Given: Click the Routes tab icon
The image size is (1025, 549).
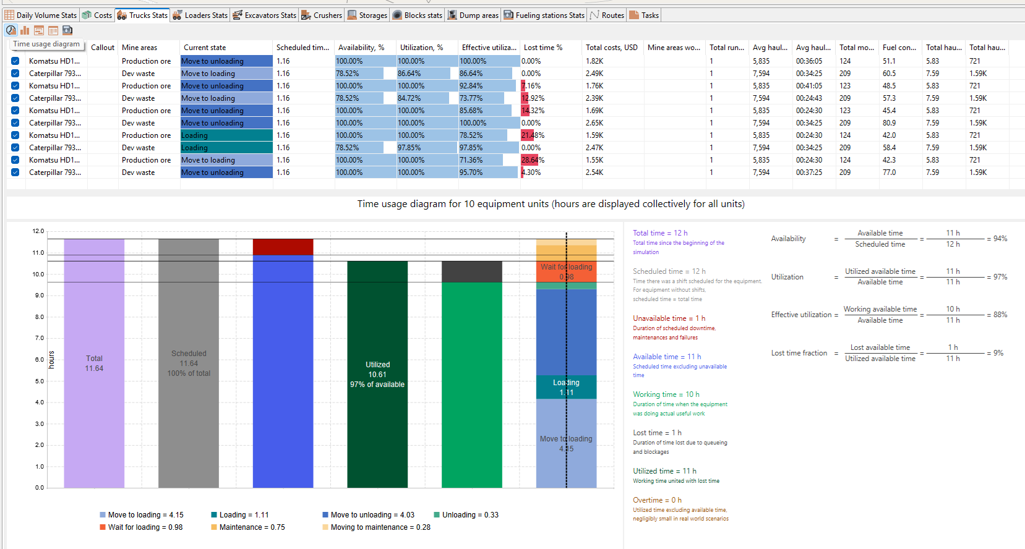Looking at the screenshot, I should [x=594, y=15].
